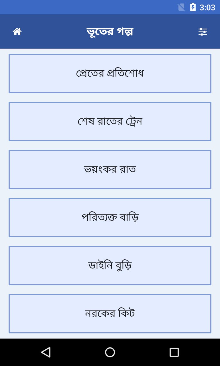Open the settings sliders icon
This screenshot has height=366, width=220.
(x=203, y=31)
